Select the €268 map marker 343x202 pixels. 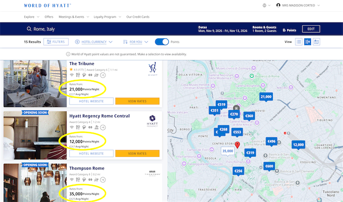click(224, 129)
